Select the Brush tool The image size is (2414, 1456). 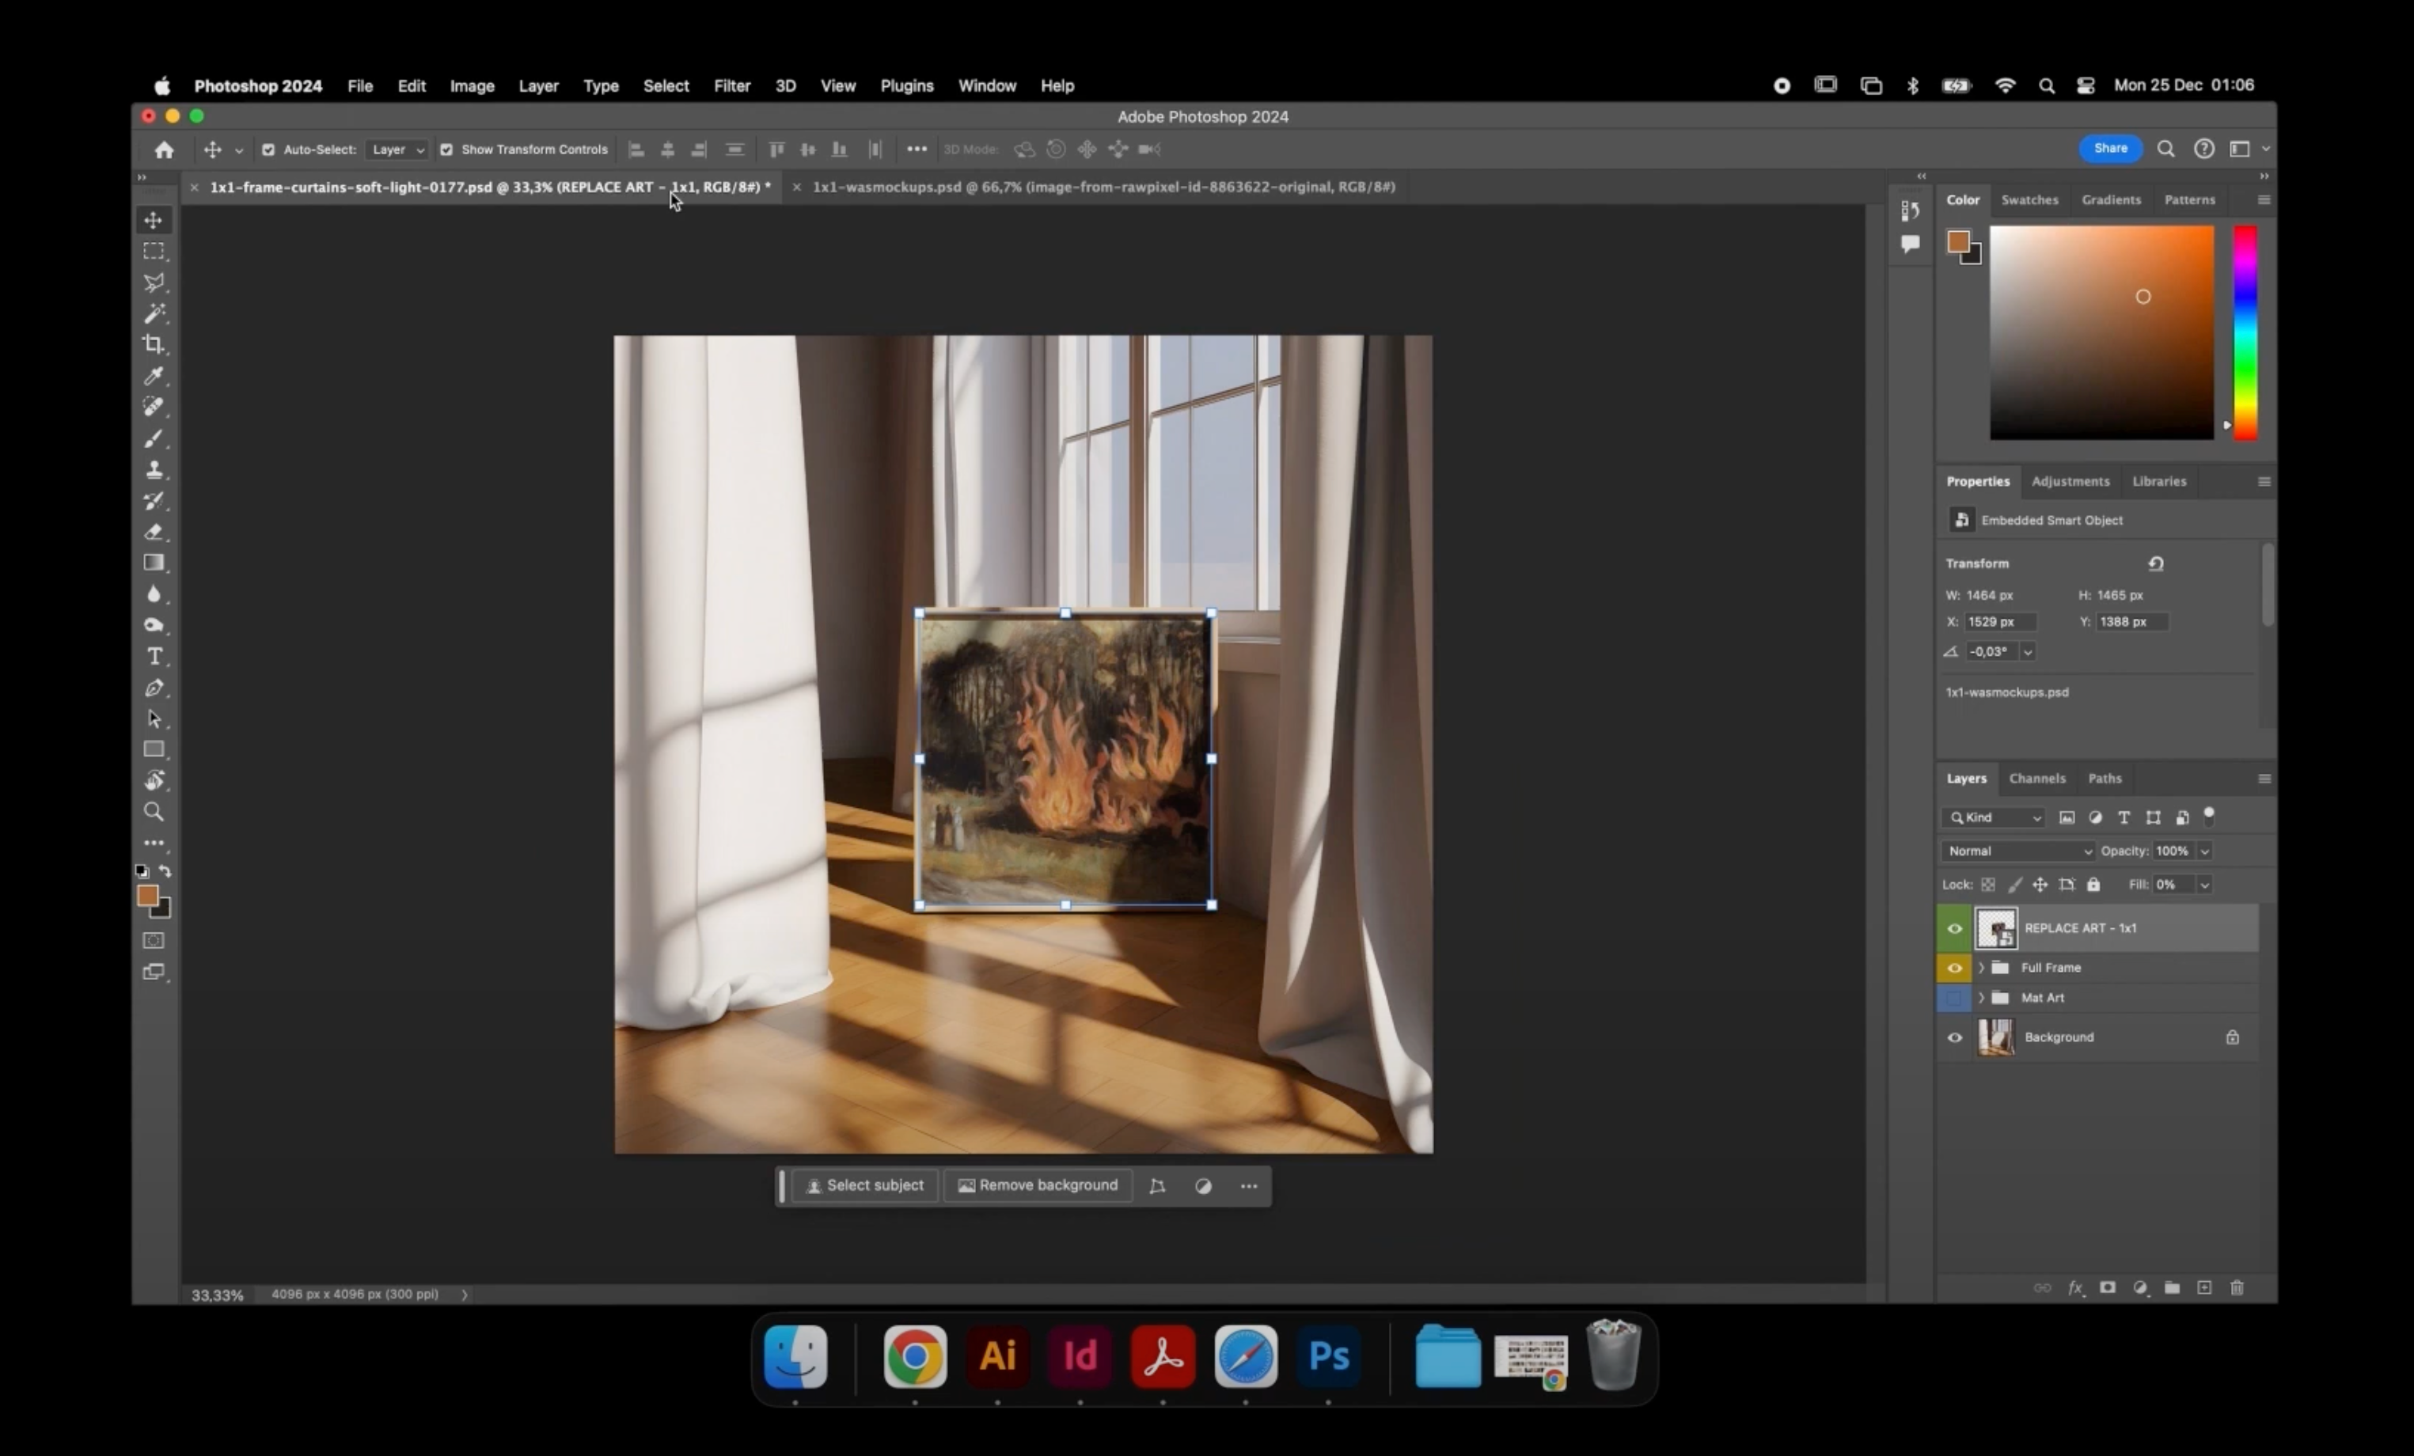(x=155, y=438)
